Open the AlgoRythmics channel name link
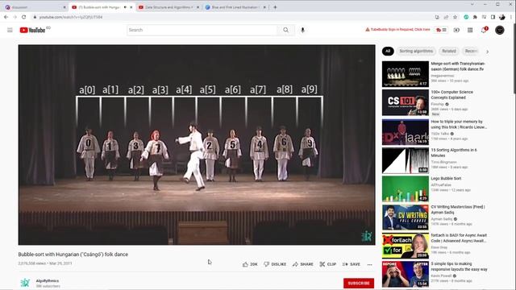Viewport: 516px width, 290px height. pyautogui.click(x=48, y=281)
